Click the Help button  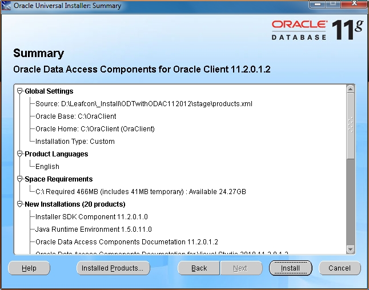point(29,268)
